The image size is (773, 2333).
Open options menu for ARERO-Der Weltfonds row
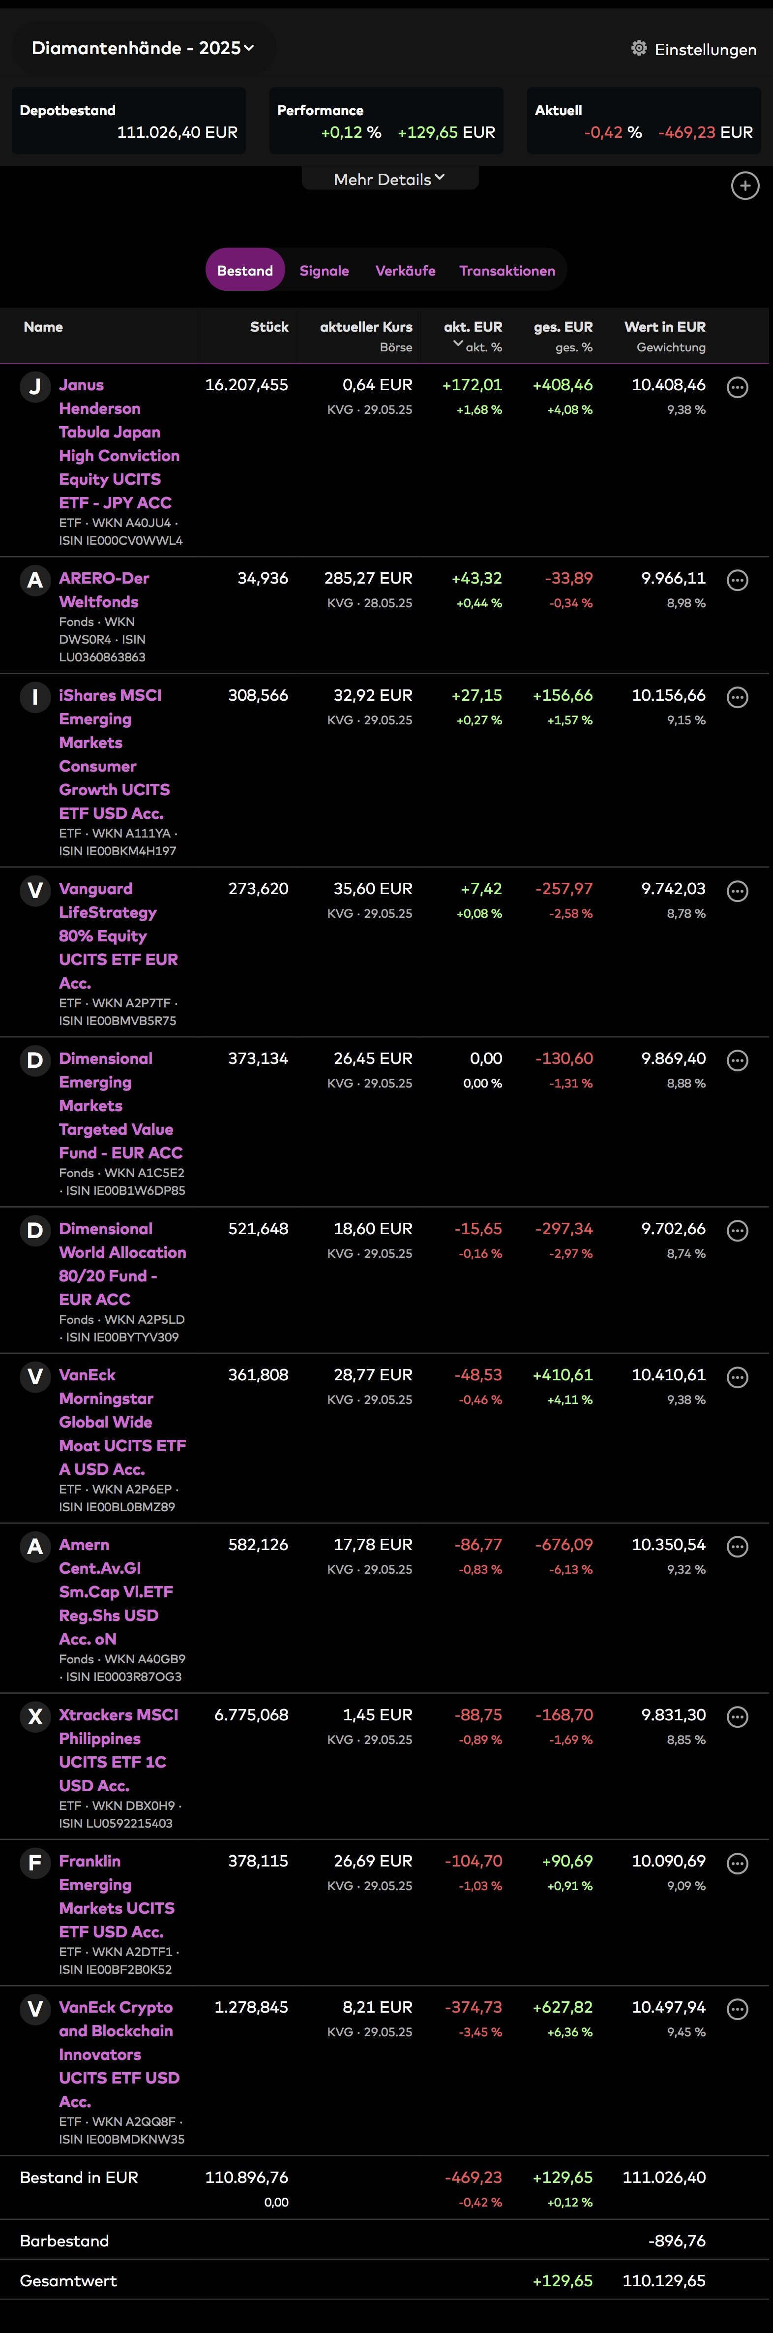click(738, 581)
